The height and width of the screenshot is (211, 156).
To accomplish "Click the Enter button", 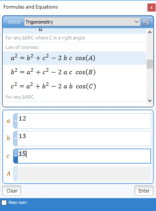I will (x=144, y=191).
